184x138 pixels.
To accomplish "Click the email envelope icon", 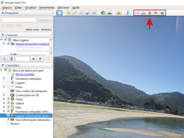I will 137,13.
